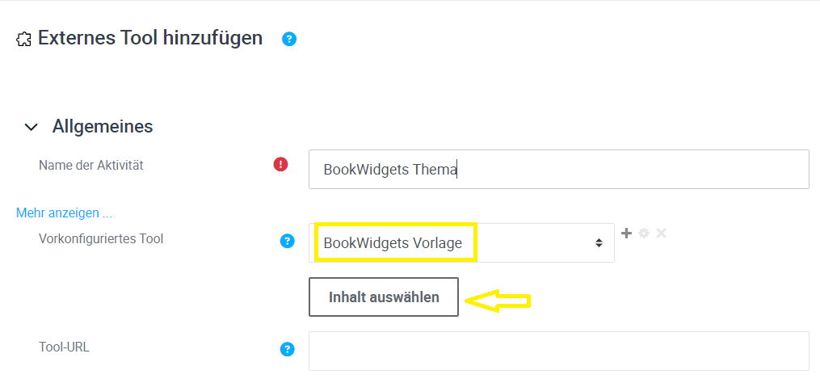820x383 pixels.
Task: Click the Mehr anzeigen link
Action: 64,213
